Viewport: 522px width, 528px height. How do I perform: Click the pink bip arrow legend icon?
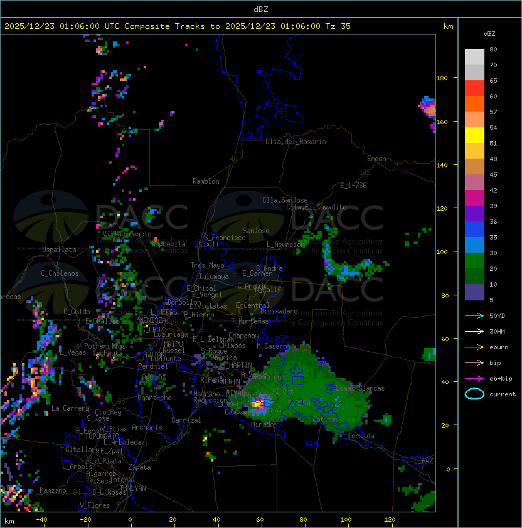tap(474, 362)
